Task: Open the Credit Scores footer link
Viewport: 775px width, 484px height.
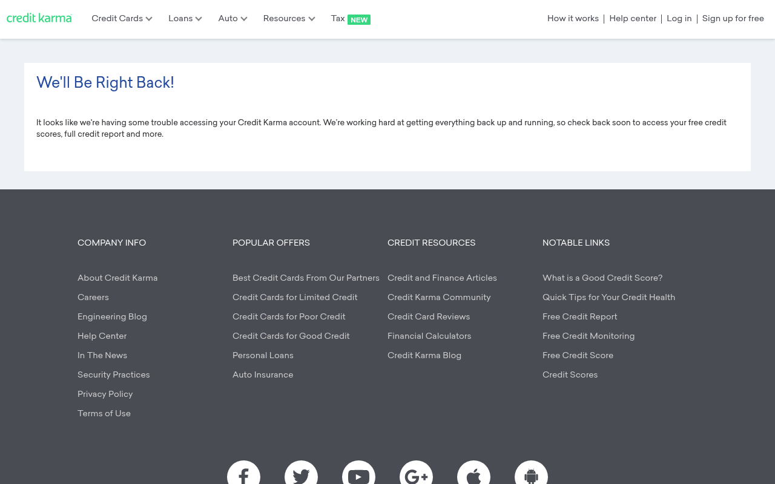Action: click(x=570, y=374)
